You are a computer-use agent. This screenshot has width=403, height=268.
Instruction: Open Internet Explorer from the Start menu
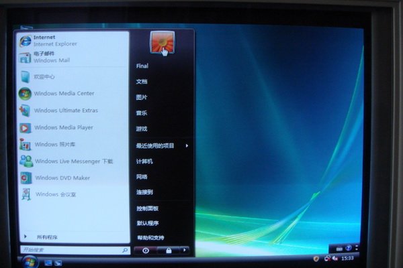click(x=73, y=40)
